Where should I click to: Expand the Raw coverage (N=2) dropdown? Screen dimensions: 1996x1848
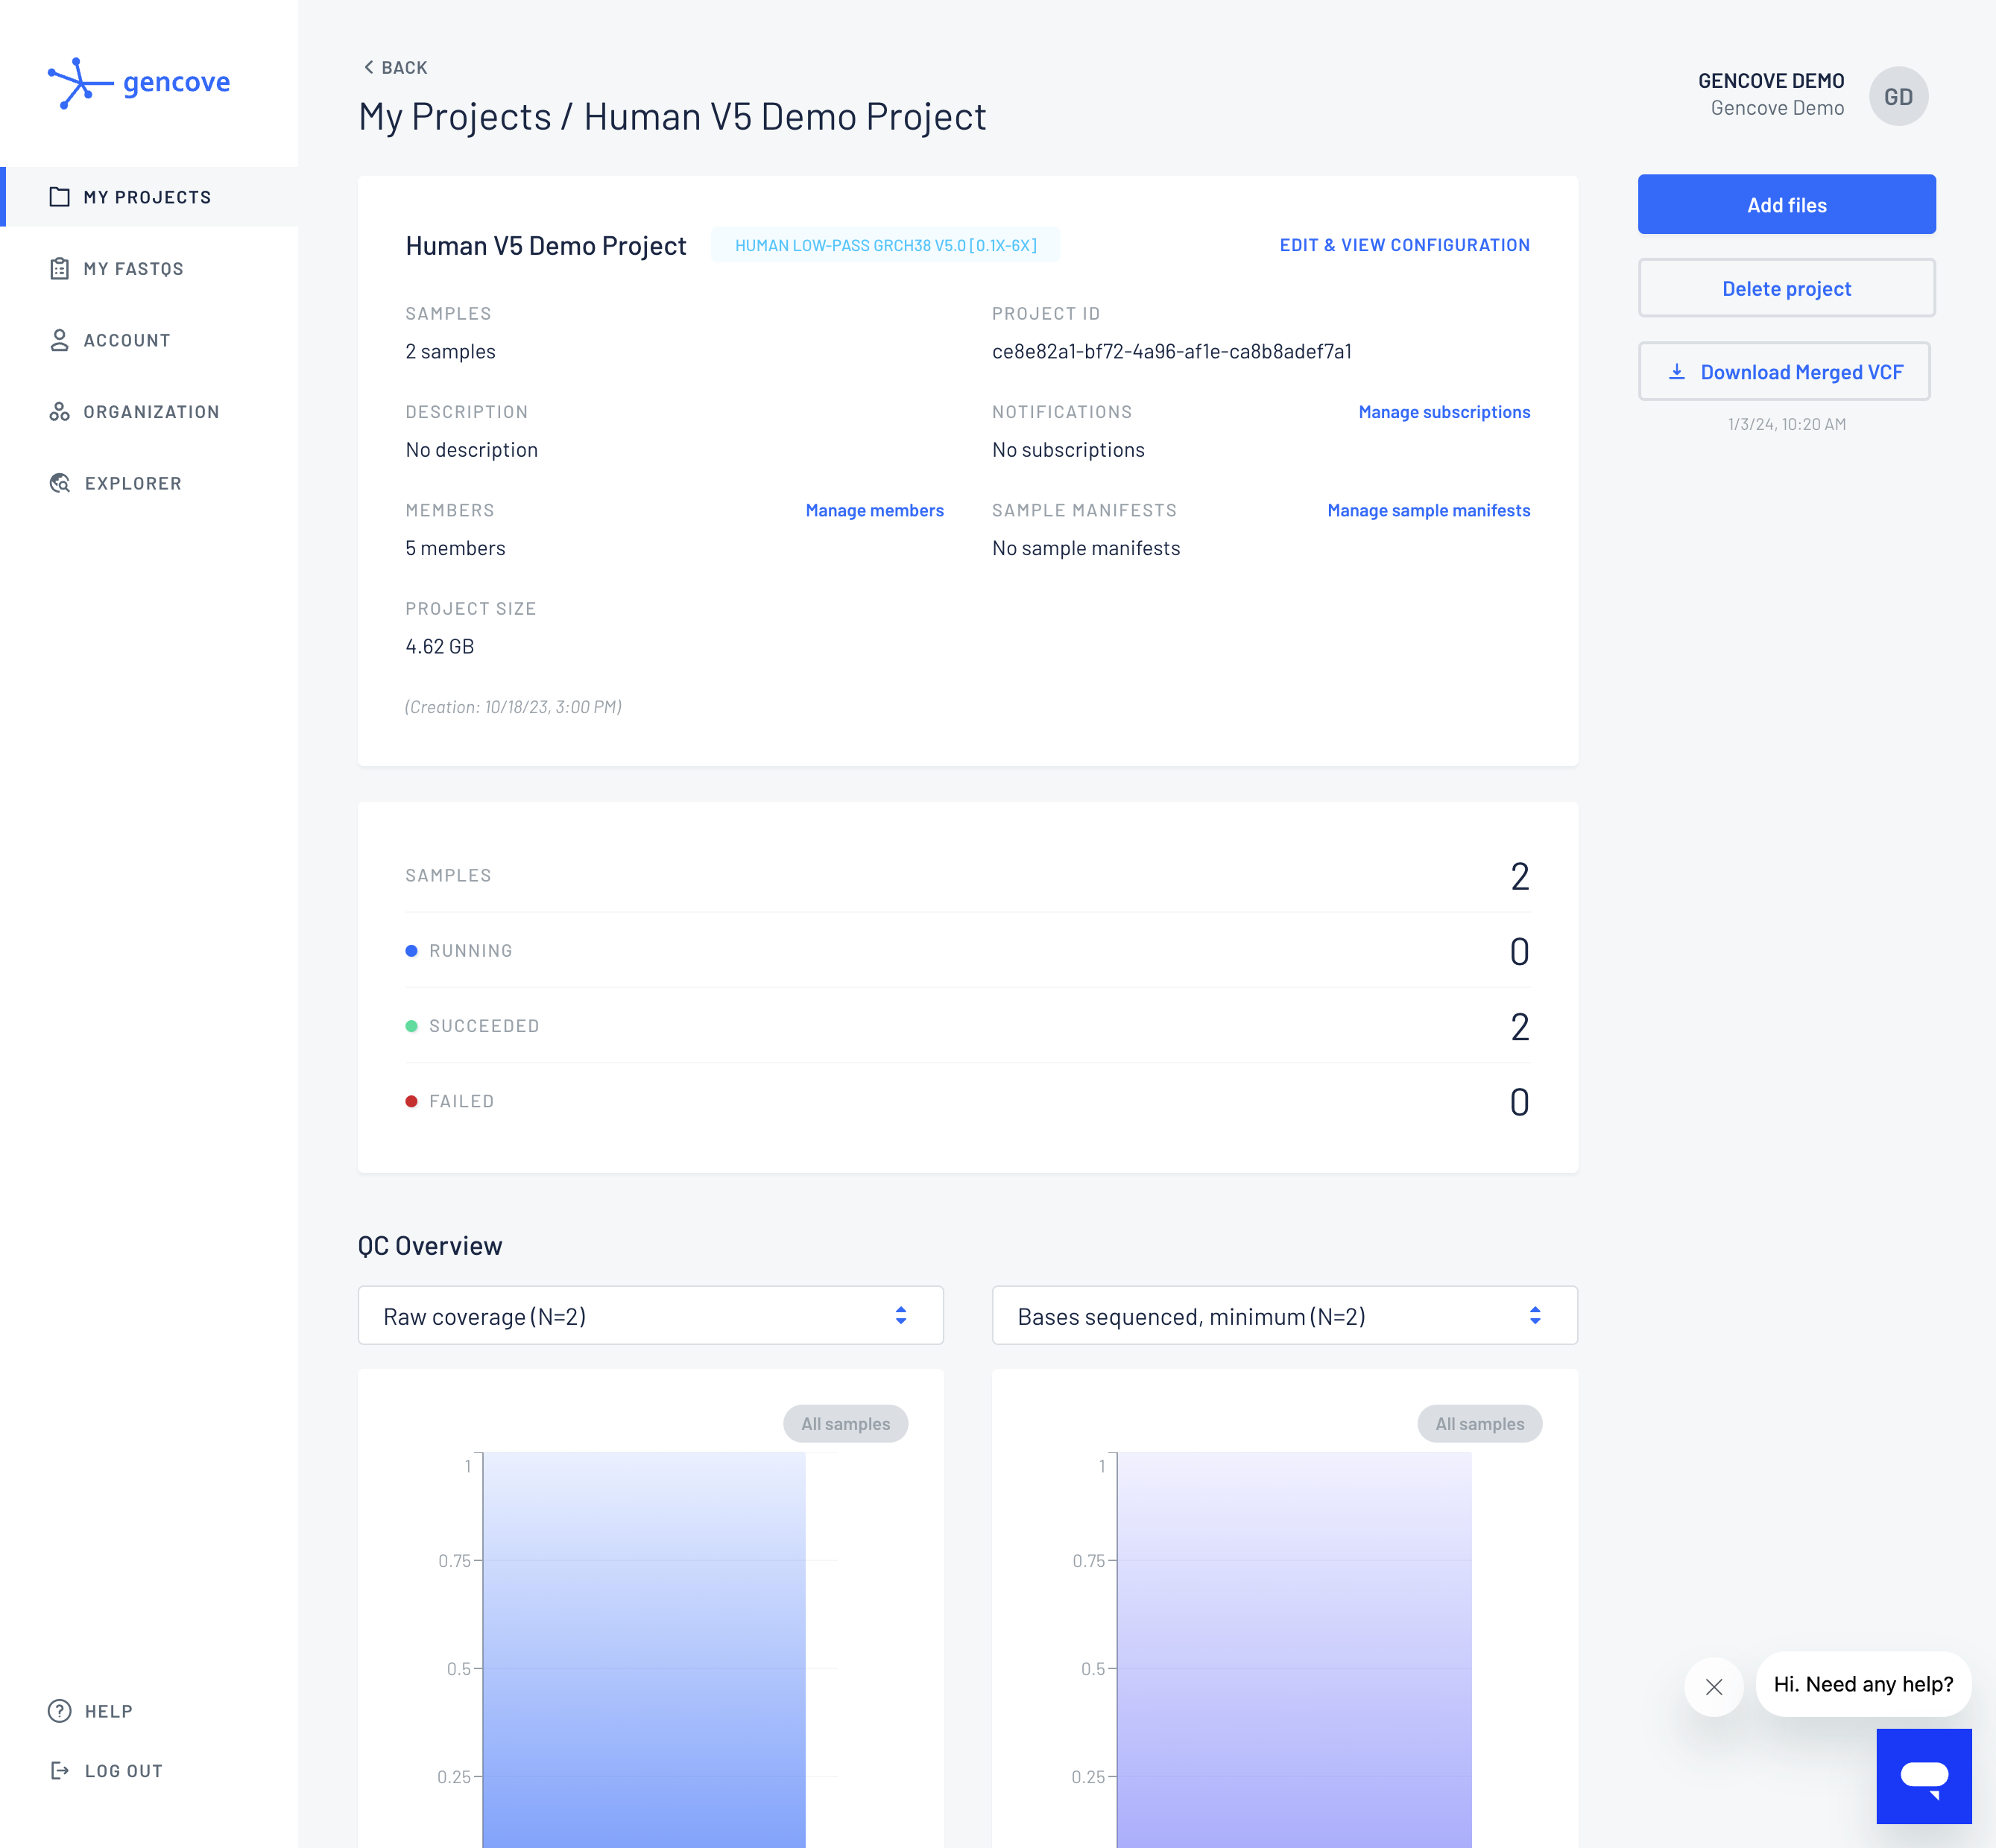click(x=650, y=1315)
